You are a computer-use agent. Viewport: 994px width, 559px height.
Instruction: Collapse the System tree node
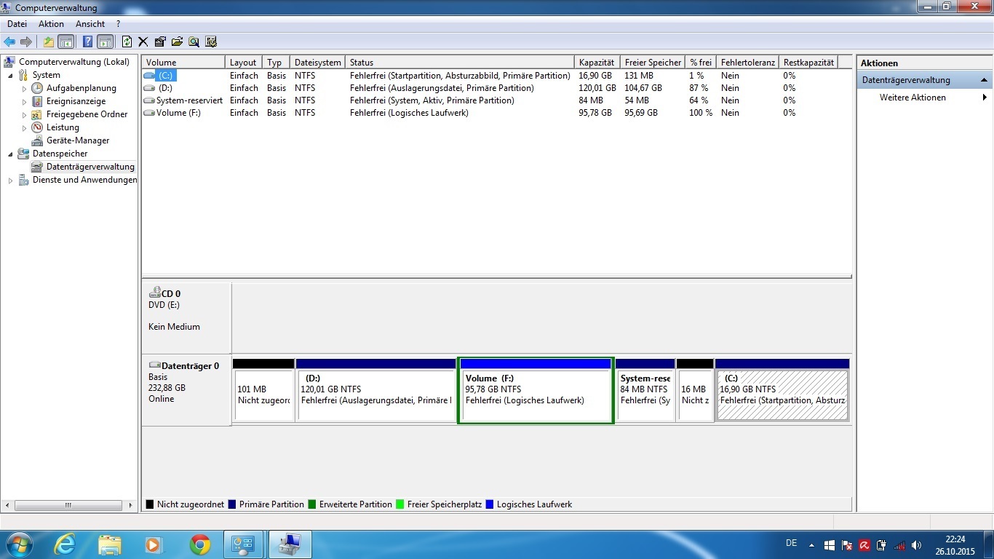tap(10, 75)
